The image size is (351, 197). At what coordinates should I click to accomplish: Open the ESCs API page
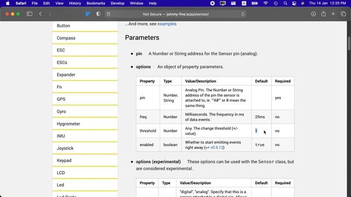pos(86,62)
